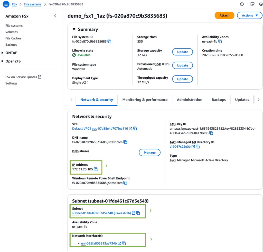Screen dimensions: 263x252
Task: Open Volumes in sidebar
Action: 11,32
